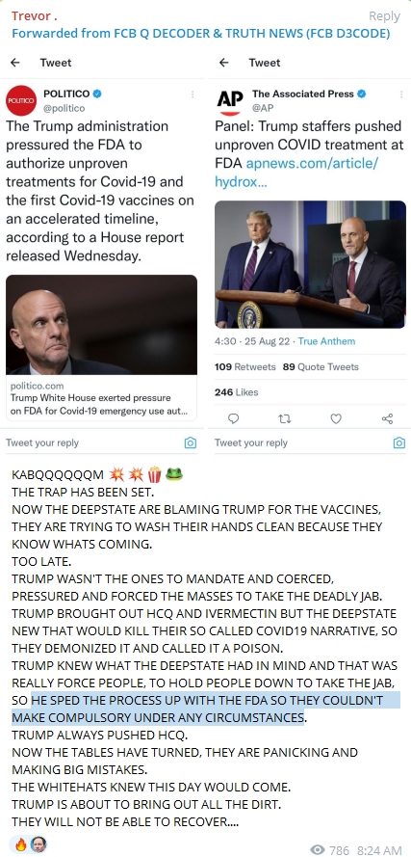The image size is (411, 857).
Task: Open politico.com article preview card
Action: (101, 348)
